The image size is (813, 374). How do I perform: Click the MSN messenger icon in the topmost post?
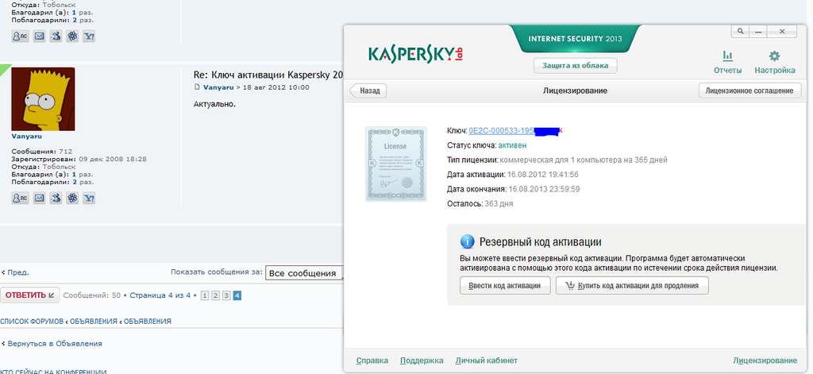(x=56, y=37)
